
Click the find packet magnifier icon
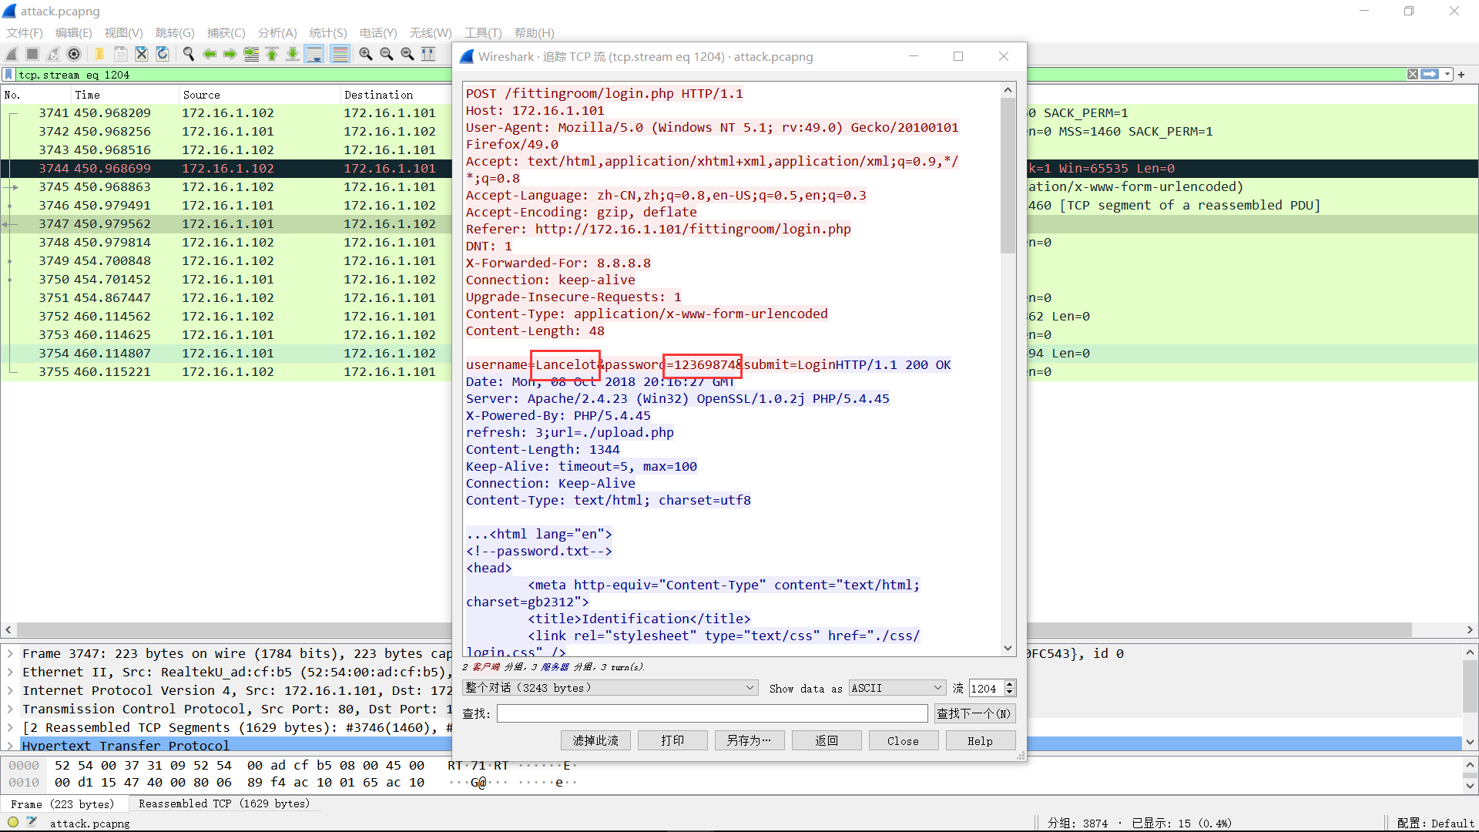tap(188, 54)
